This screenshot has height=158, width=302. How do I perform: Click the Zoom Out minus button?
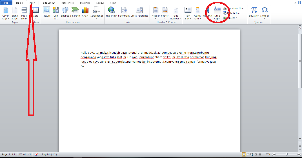[274, 154]
